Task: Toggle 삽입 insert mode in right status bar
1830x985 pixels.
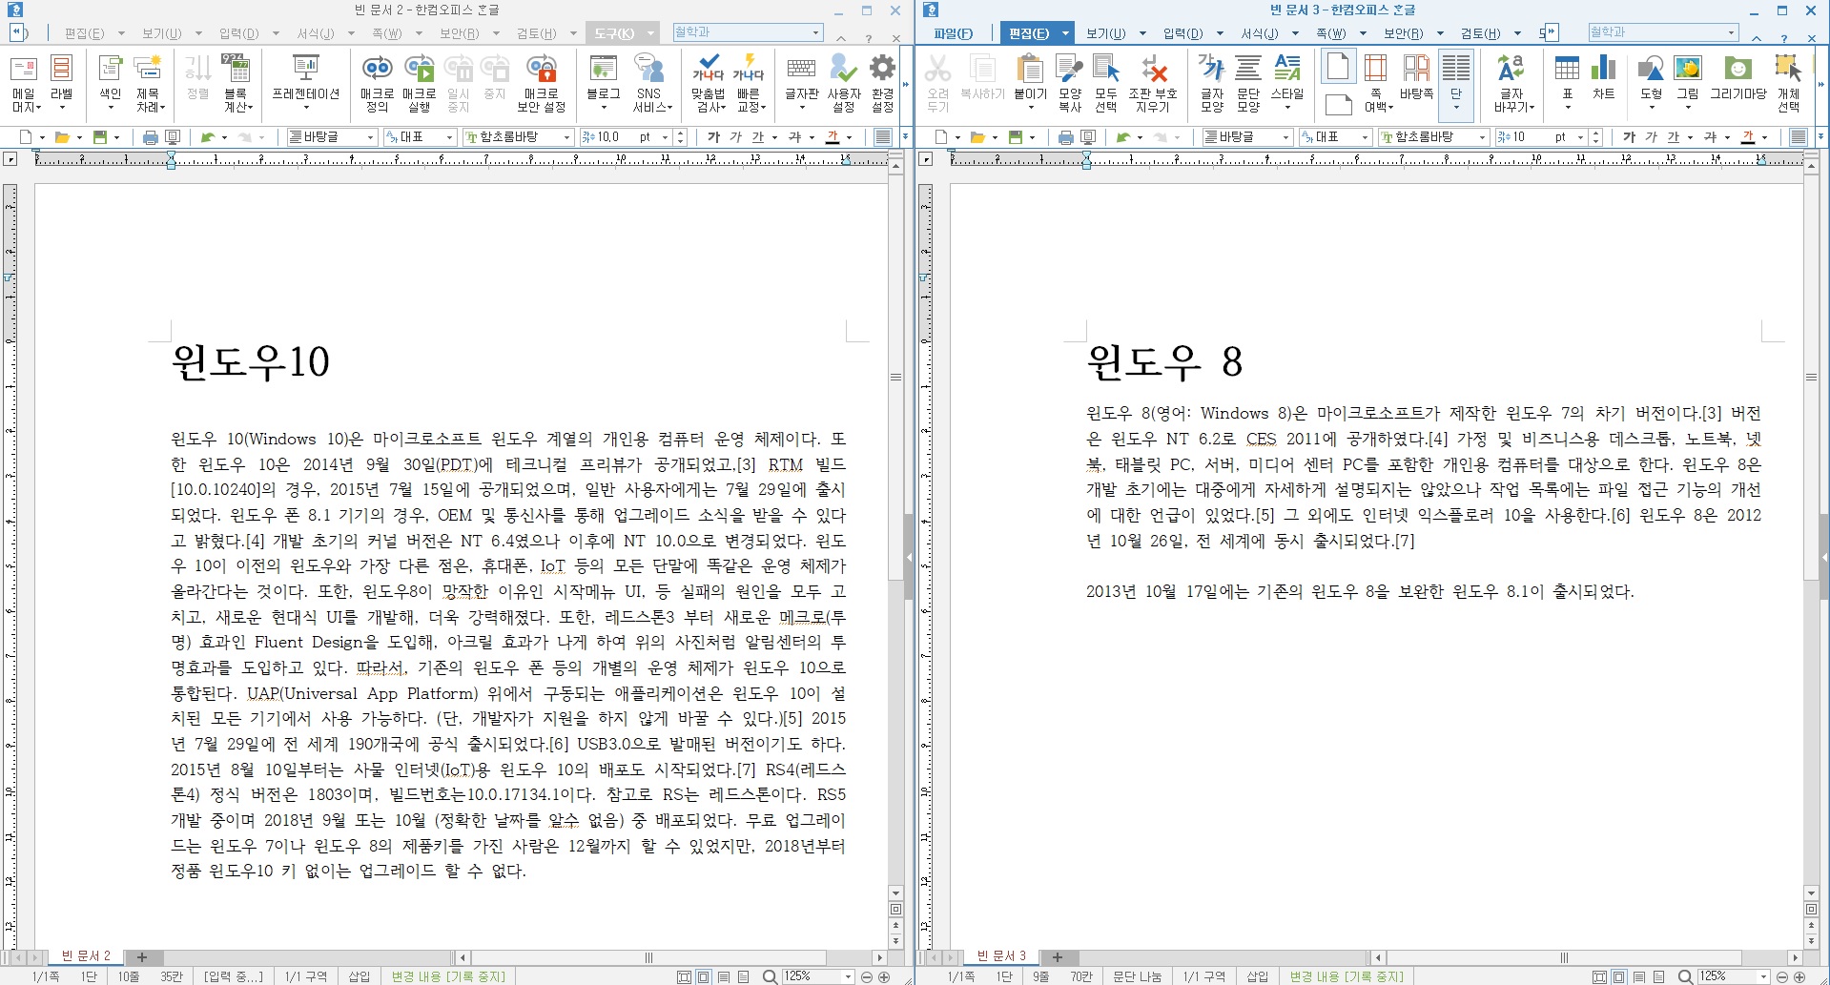Action: (1258, 976)
